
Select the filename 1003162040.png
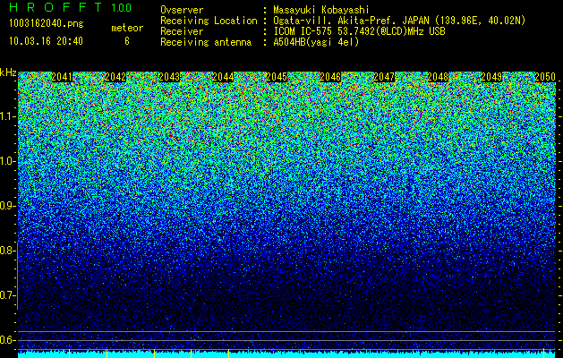(47, 24)
